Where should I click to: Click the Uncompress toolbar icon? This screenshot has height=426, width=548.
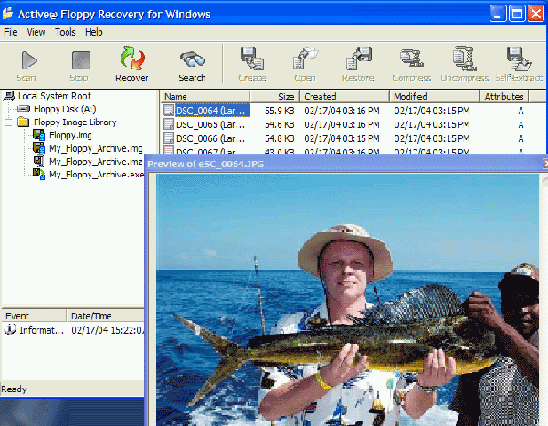464,59
